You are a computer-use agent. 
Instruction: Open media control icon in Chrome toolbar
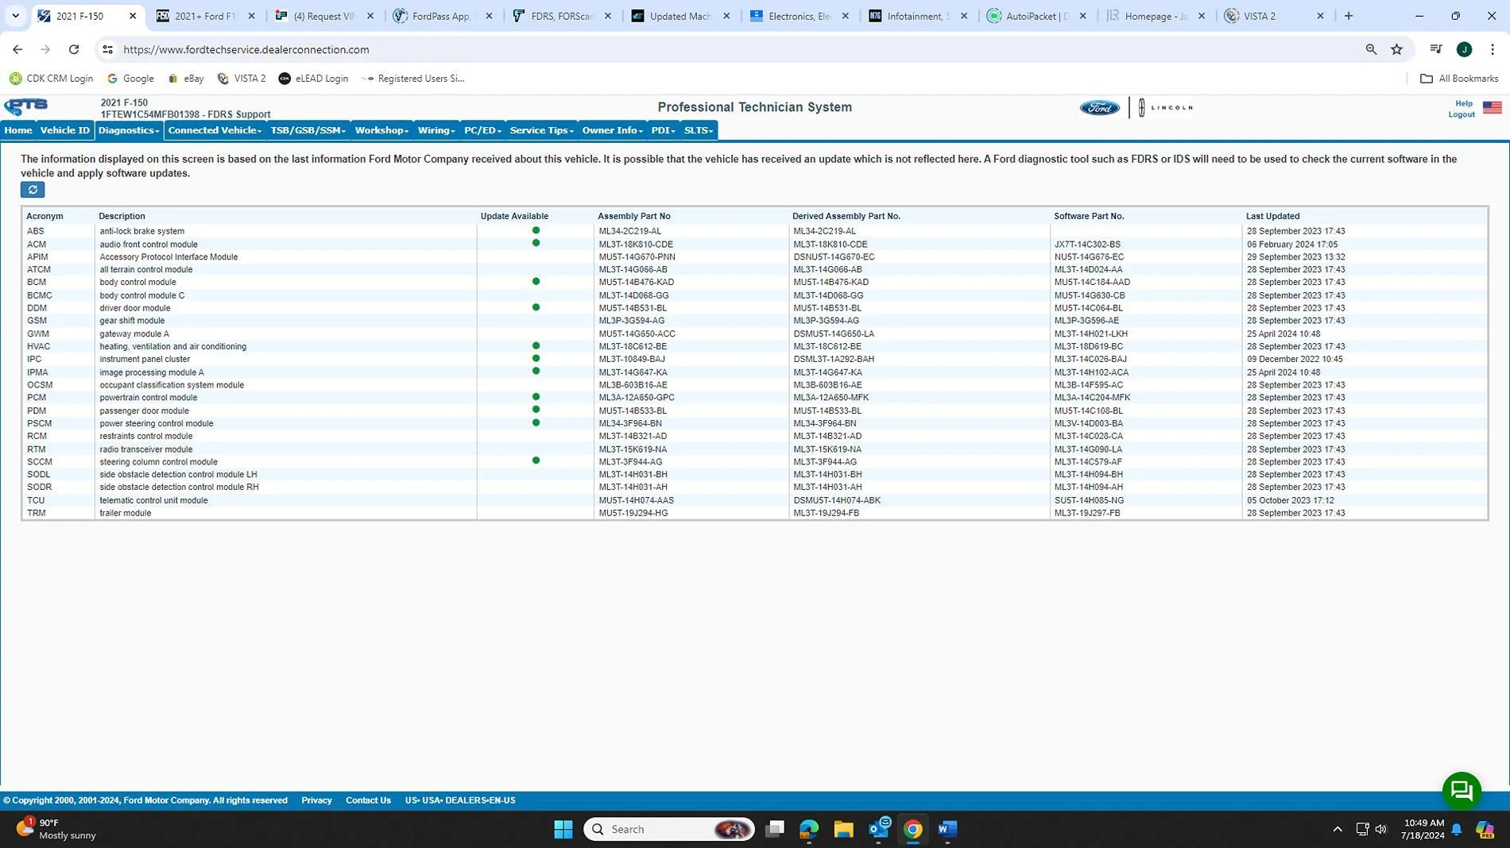point(1435,49)
